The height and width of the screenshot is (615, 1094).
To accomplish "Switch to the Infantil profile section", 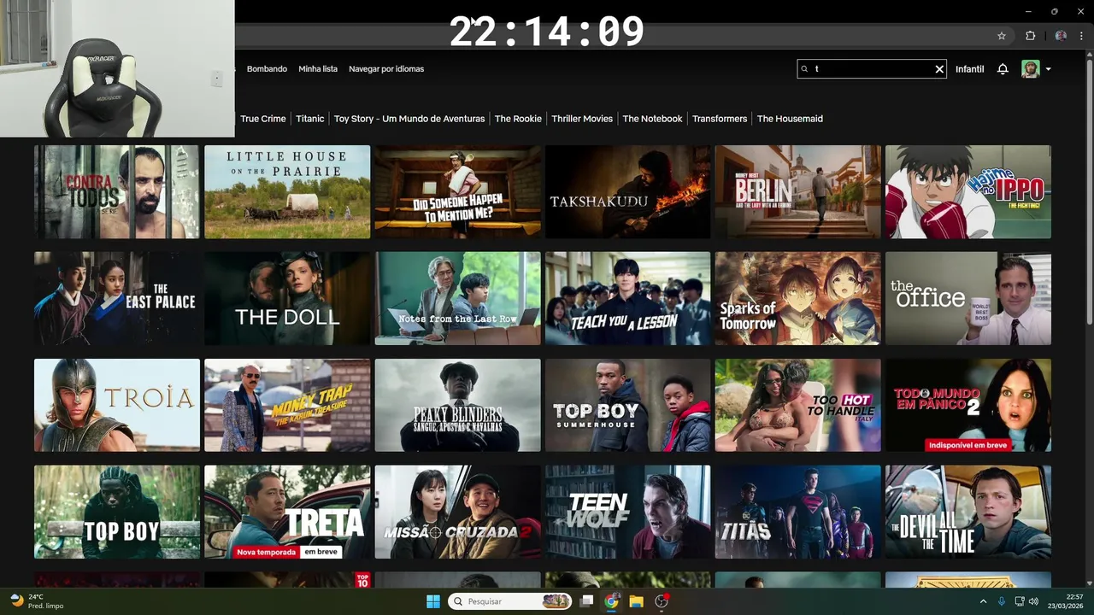I will point(969,69).
